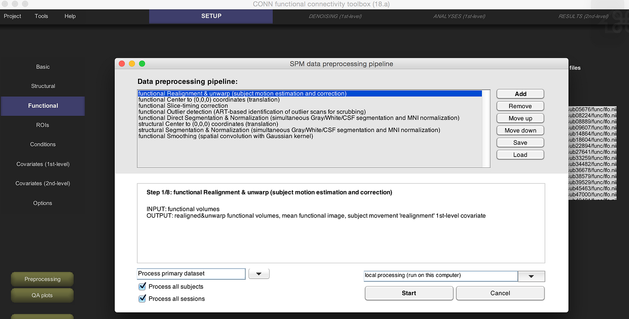Image resolution: width=629 pixels, height=319 pixels.
Task: Select functional Smoothing pipeline step
Action: tap(226, 136)
